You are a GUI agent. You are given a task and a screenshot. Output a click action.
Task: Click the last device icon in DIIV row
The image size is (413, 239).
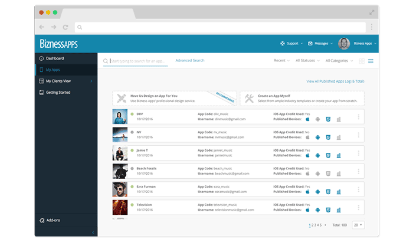pos(339,119)
